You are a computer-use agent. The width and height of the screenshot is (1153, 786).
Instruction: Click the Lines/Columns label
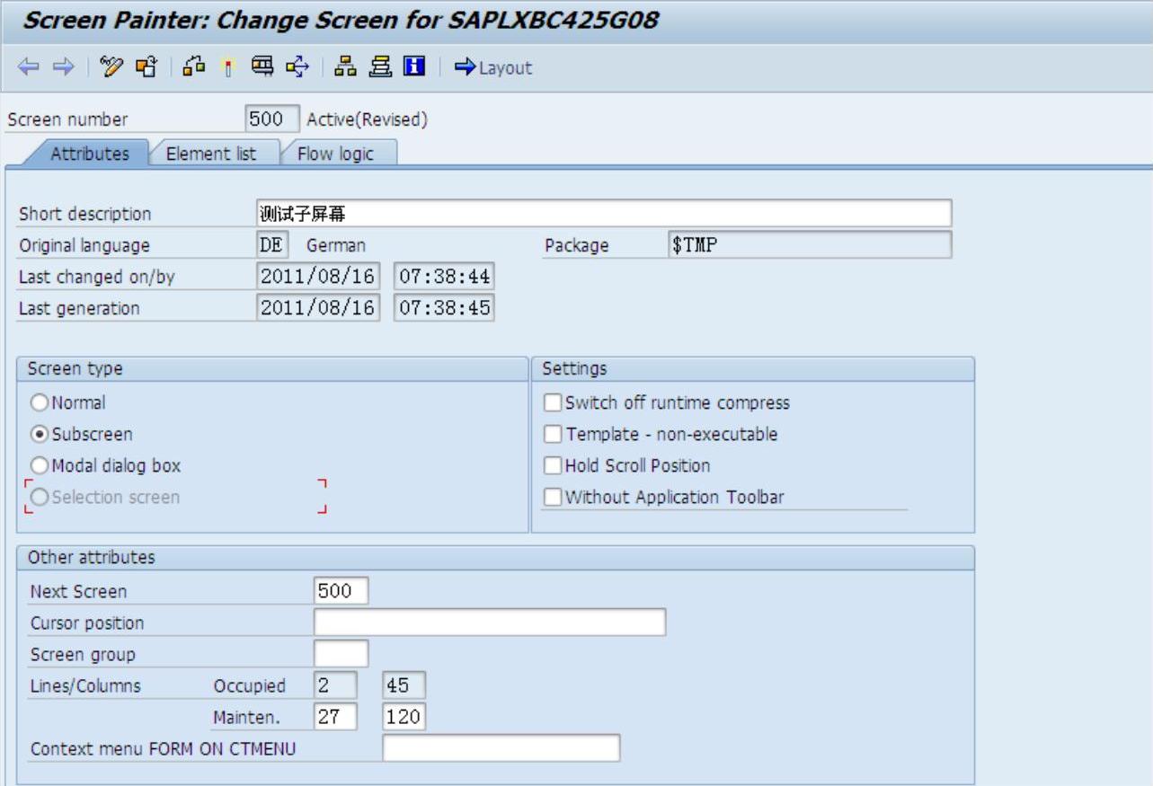[85, 686]
